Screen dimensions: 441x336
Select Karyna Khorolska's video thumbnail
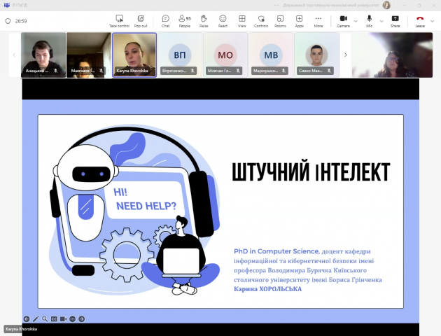[x=134, y=55]
